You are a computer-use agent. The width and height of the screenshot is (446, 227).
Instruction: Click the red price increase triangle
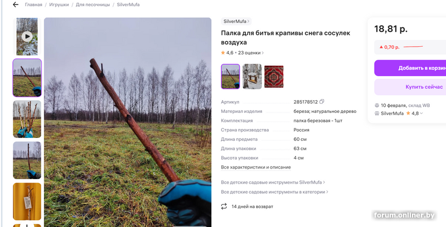pyautogui.click(x=381, y=47)
